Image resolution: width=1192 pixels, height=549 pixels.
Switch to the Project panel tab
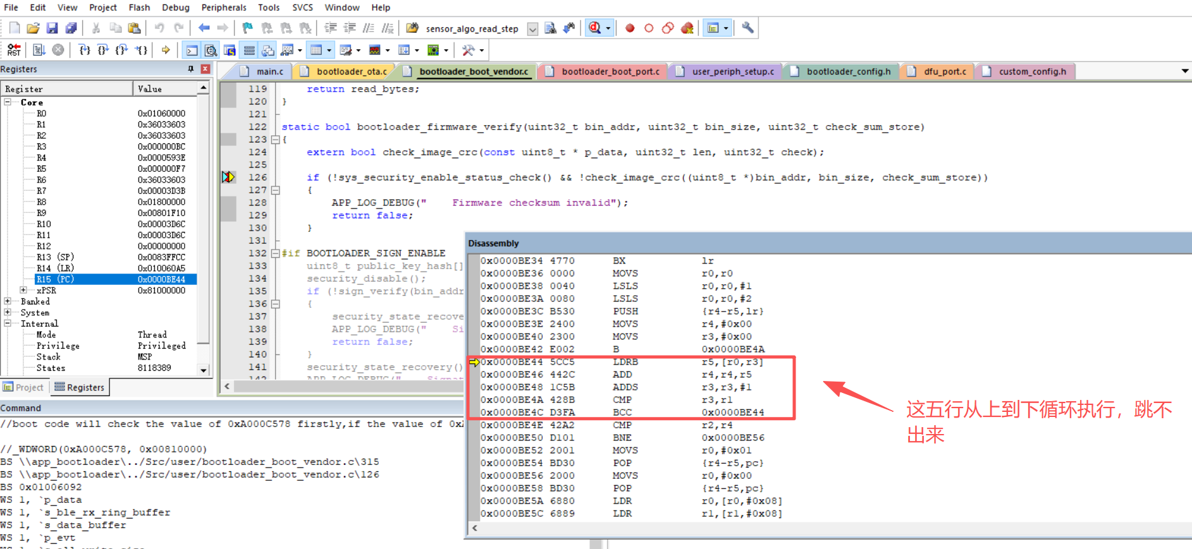(24, 387)
